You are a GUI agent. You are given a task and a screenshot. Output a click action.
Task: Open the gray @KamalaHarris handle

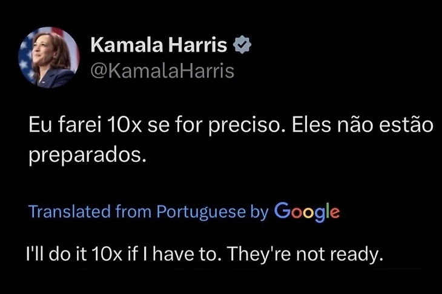click(162, 71)
